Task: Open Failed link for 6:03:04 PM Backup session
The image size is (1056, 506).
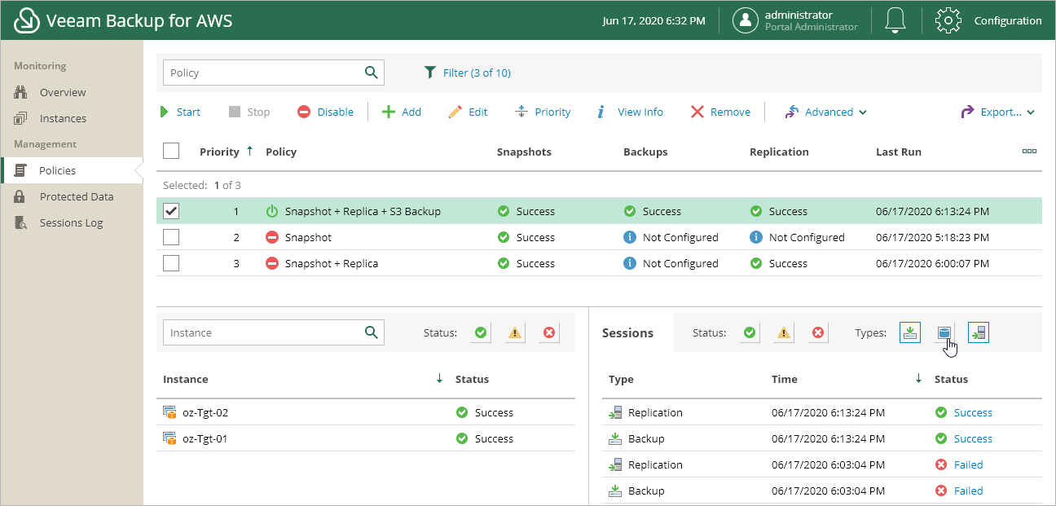Action: click(x=969, y=491)
